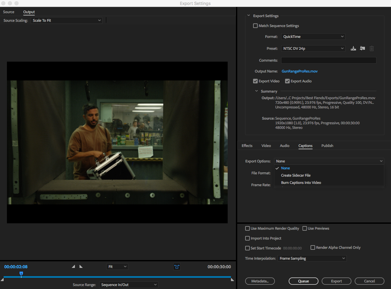
Task: Open the Source Range dropdown
Action: (129, 284)
